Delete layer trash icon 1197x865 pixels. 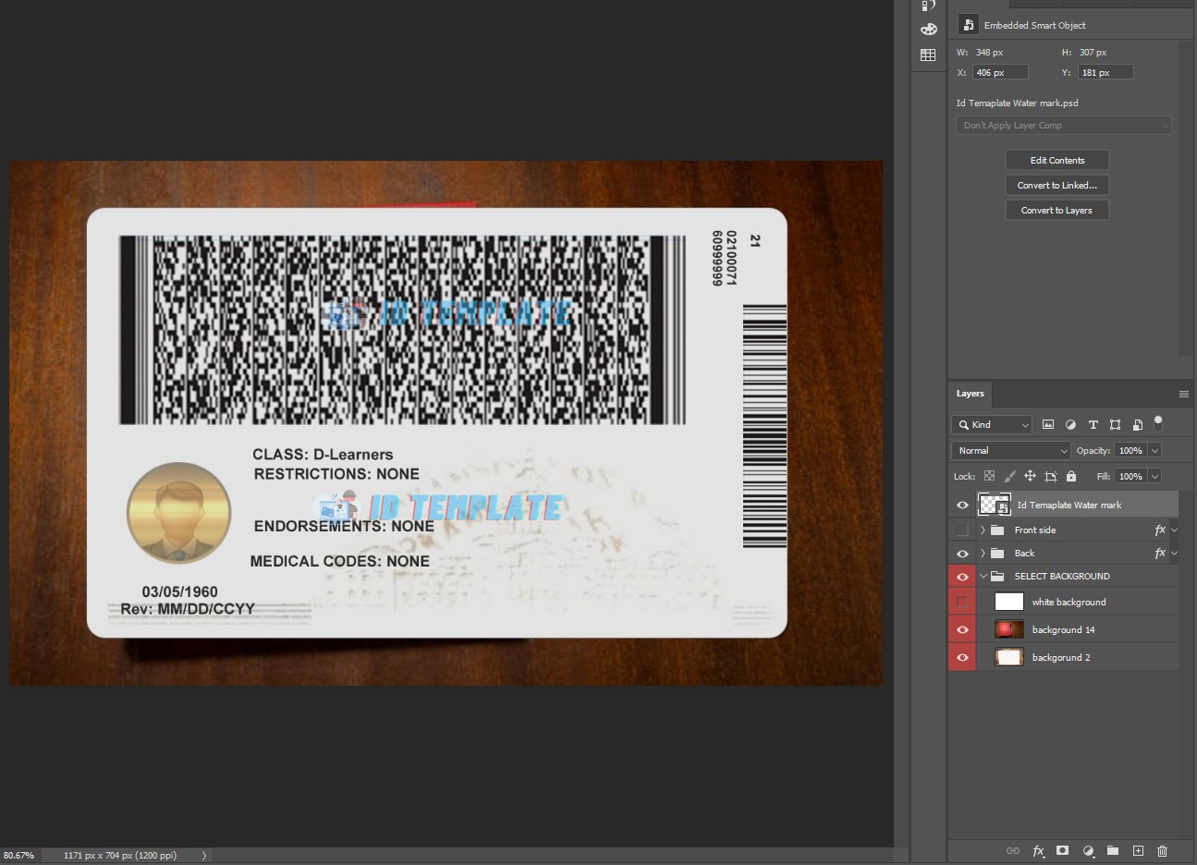1163,850
